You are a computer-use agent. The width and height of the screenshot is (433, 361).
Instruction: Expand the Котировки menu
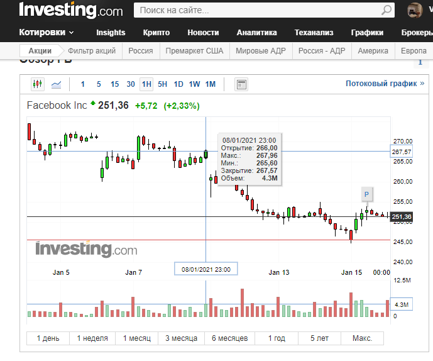tap(47, 32)
